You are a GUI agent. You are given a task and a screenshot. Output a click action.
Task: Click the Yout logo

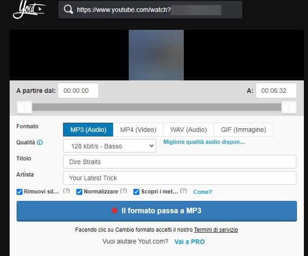tap(29, 10)
